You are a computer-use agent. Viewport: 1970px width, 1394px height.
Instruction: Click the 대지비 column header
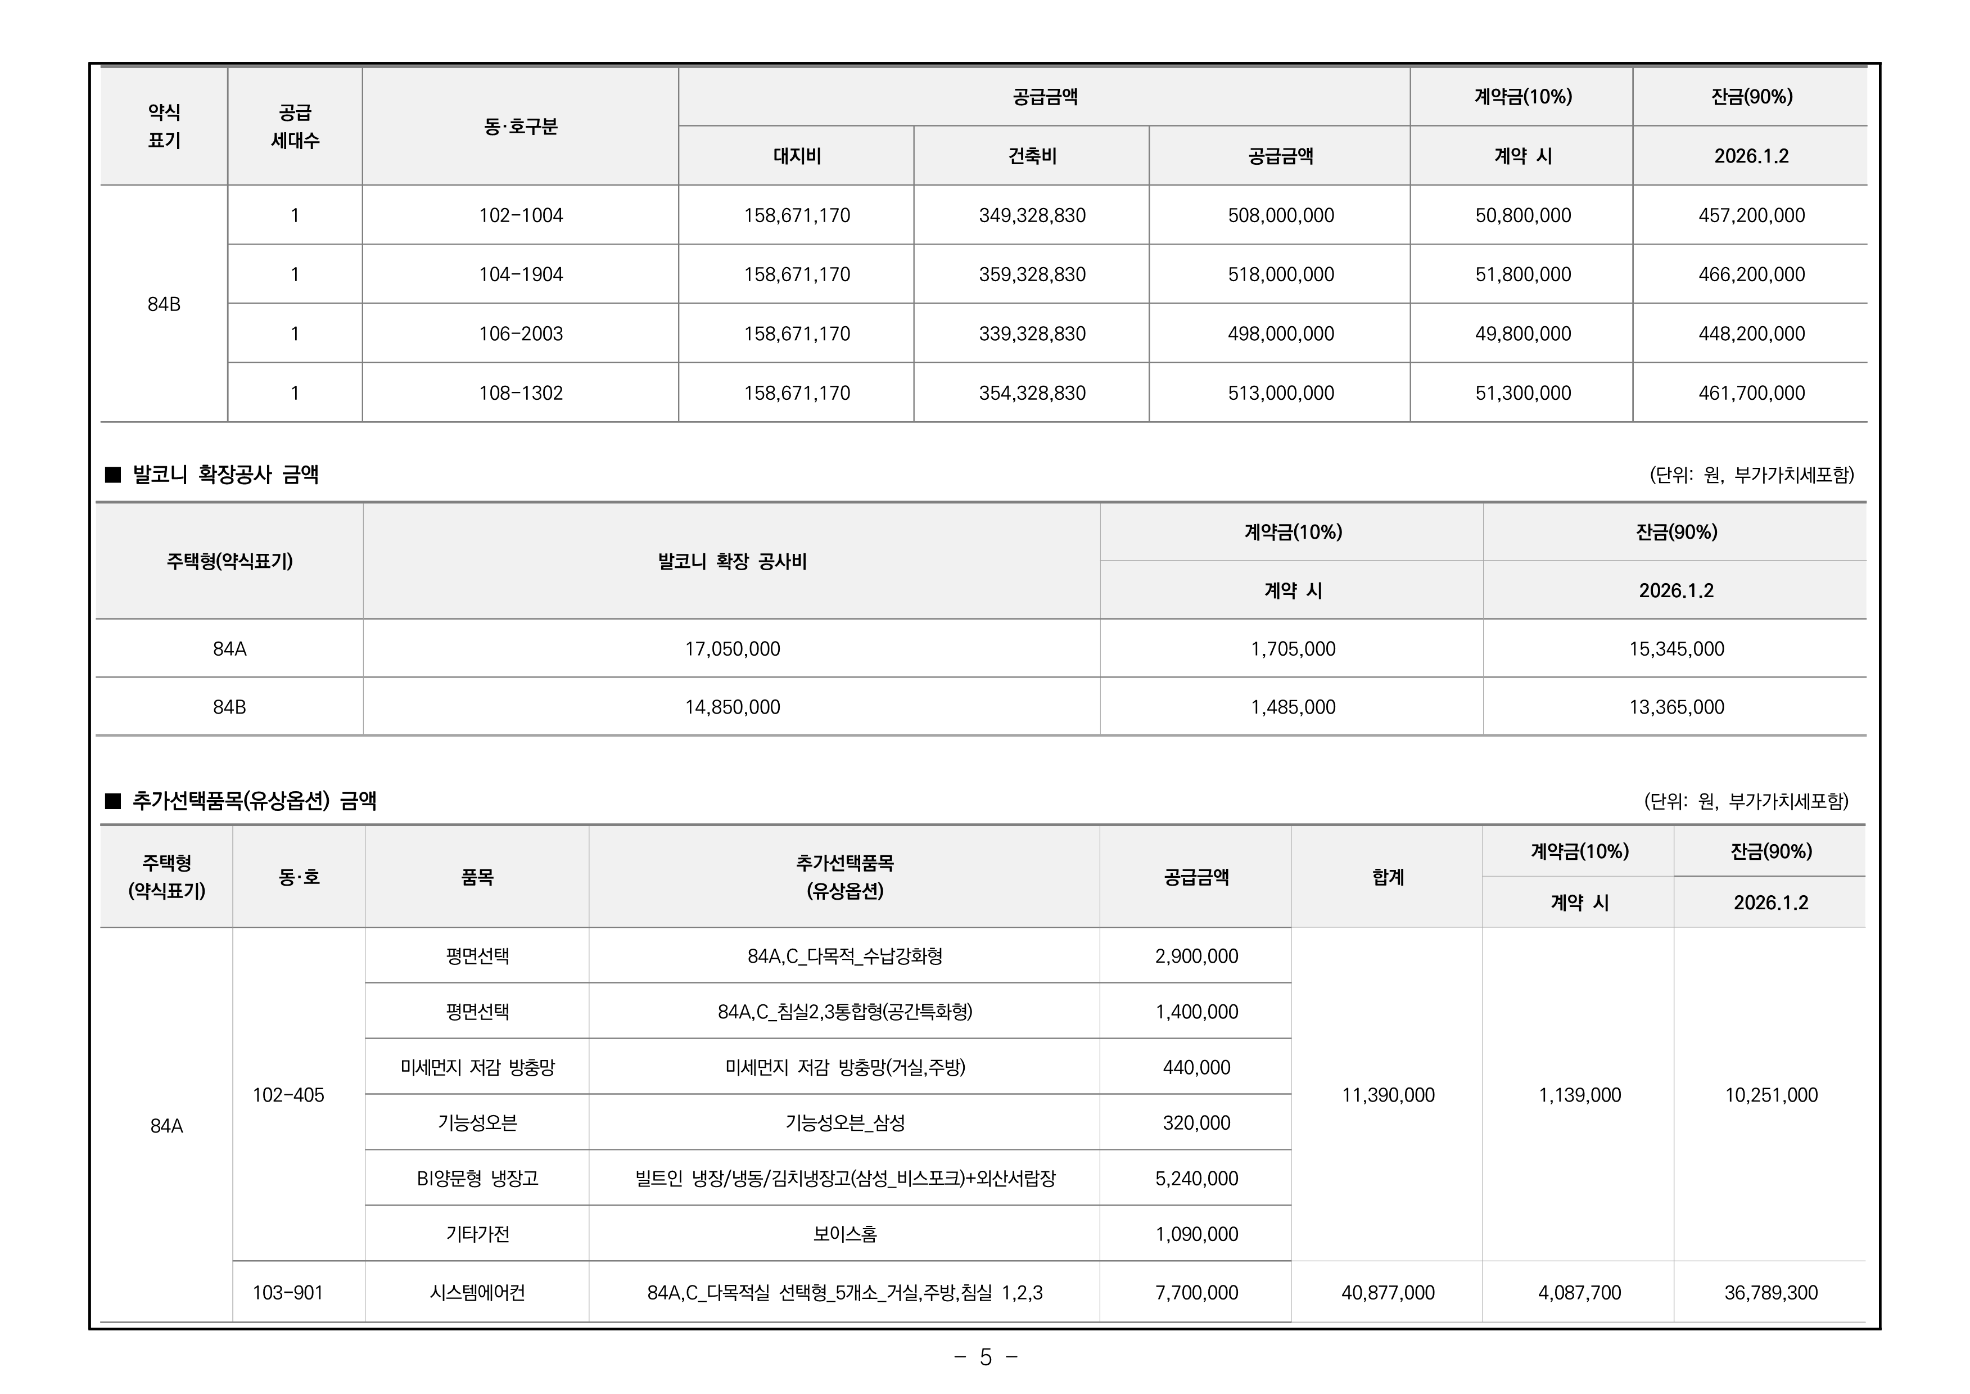(796, 156)
